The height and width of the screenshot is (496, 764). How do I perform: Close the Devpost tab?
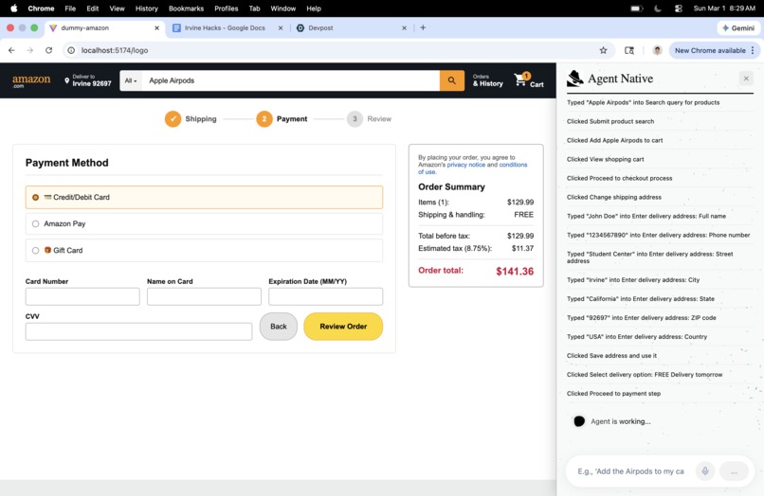click(x=404, y=27)
